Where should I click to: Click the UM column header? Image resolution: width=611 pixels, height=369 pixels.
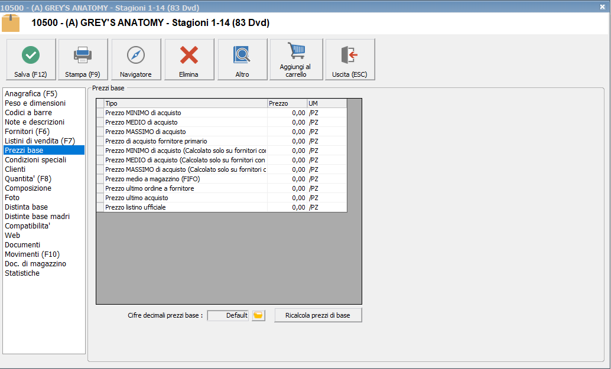327,103
